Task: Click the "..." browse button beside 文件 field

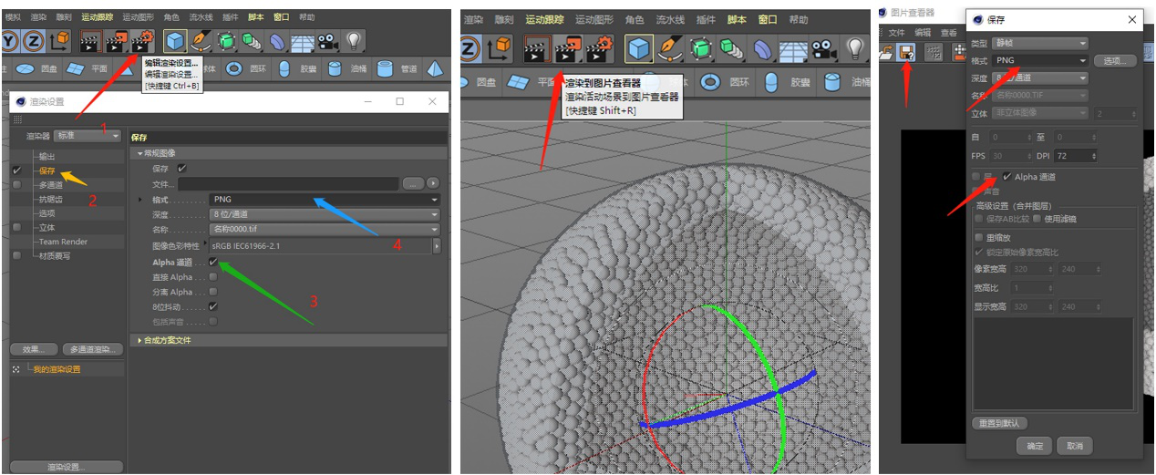Action: click(x=413, y=183)
